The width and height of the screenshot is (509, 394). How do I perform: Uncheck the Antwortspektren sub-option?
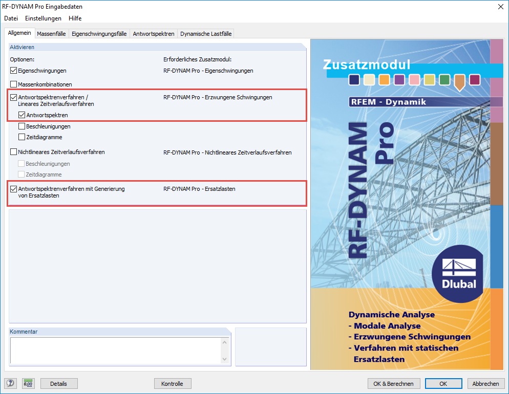point(22,115)
